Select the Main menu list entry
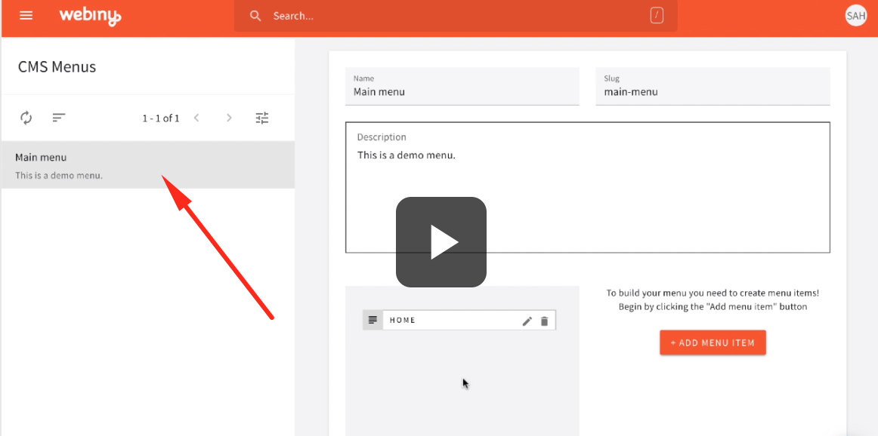Screen dimensions: 878x436 (x=148, y=165)
